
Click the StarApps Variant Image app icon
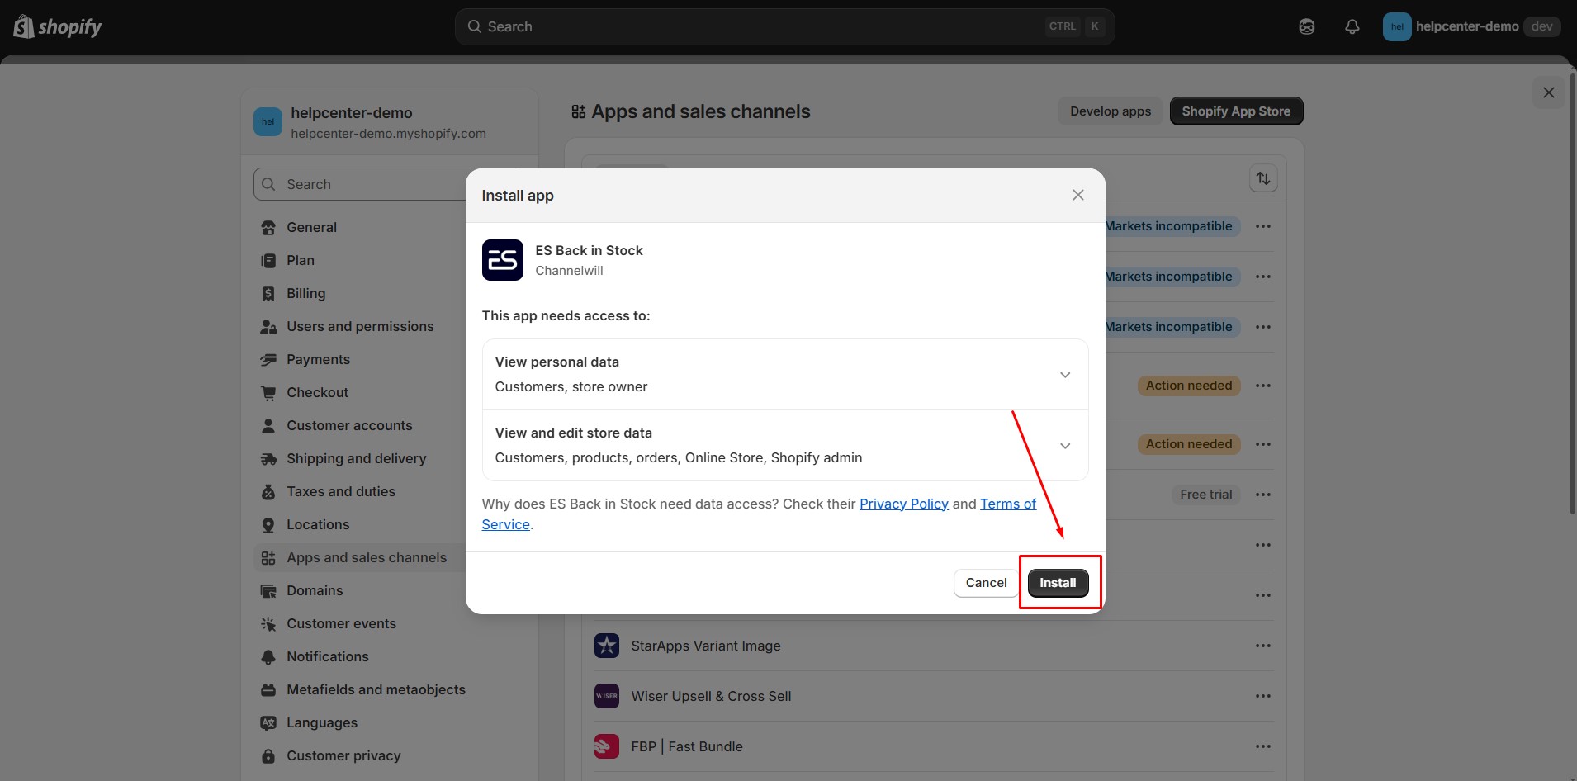(x=607, y=646)
